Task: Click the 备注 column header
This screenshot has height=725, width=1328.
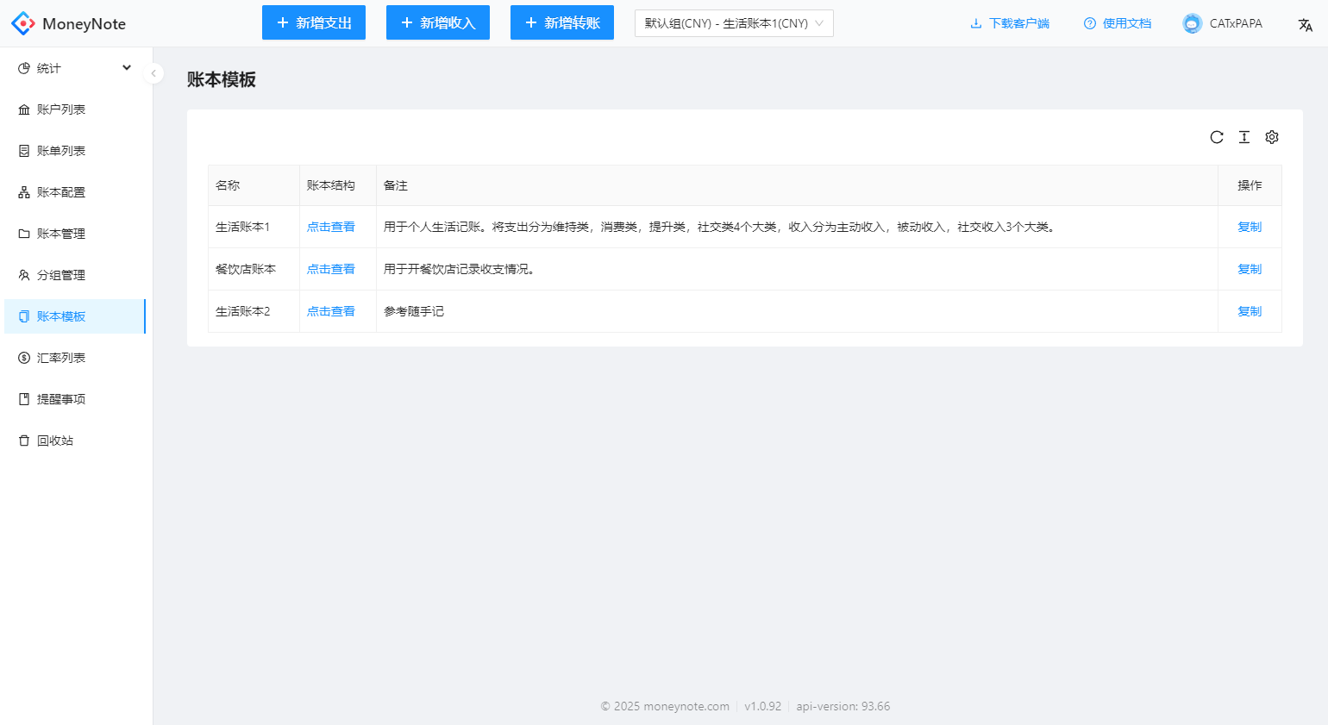Action: 798,185
